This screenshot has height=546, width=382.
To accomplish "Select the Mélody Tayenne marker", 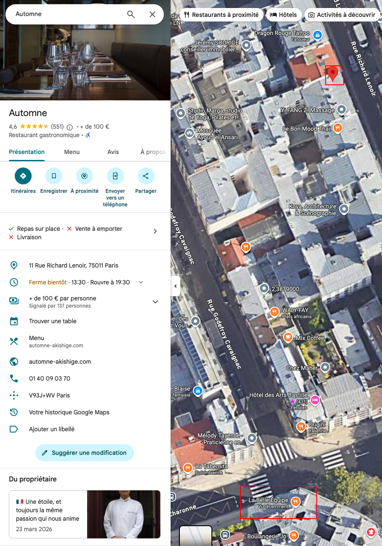I will click(252, 438).
